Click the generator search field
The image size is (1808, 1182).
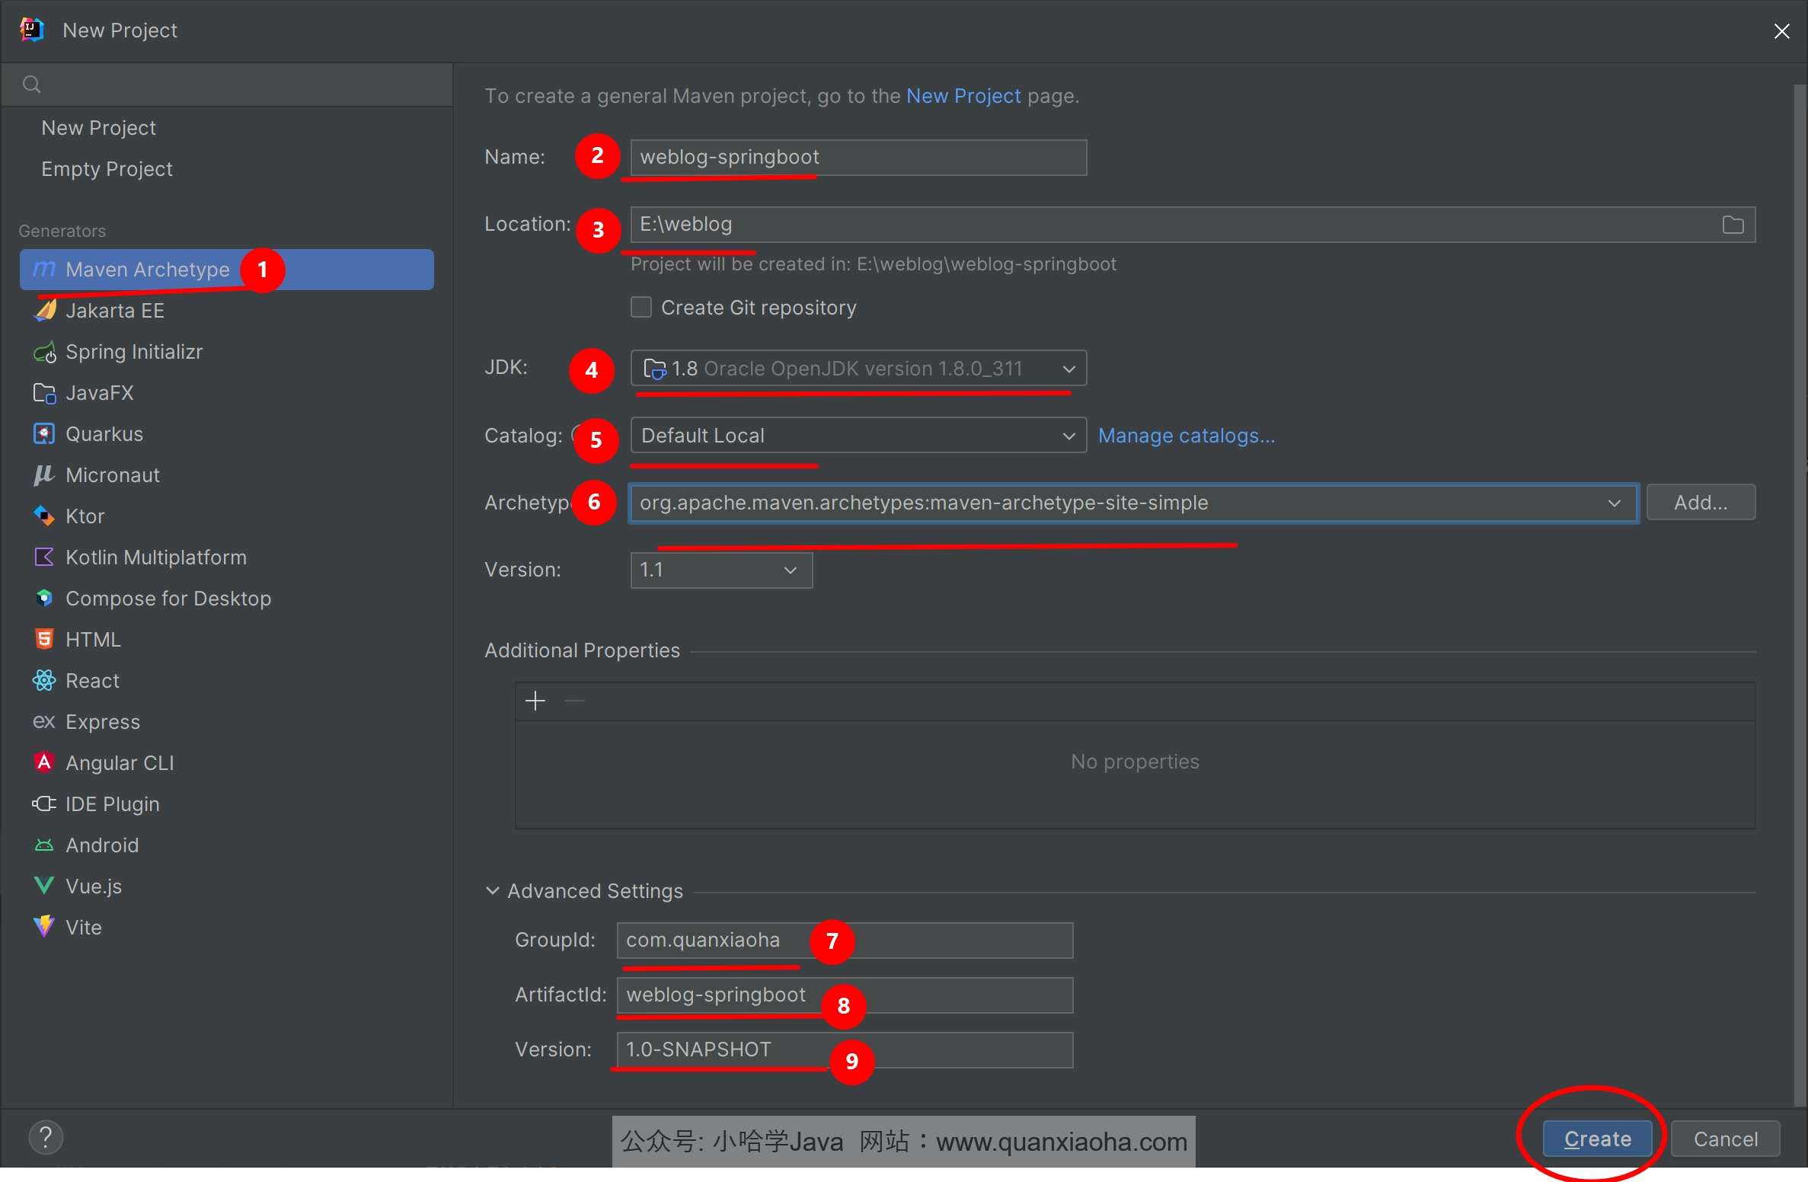[x=227, y=85]
